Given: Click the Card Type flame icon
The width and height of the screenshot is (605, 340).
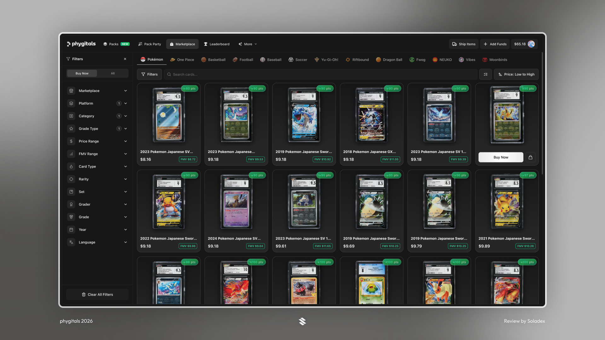Looking at the screenshot, I should [71, 167].
